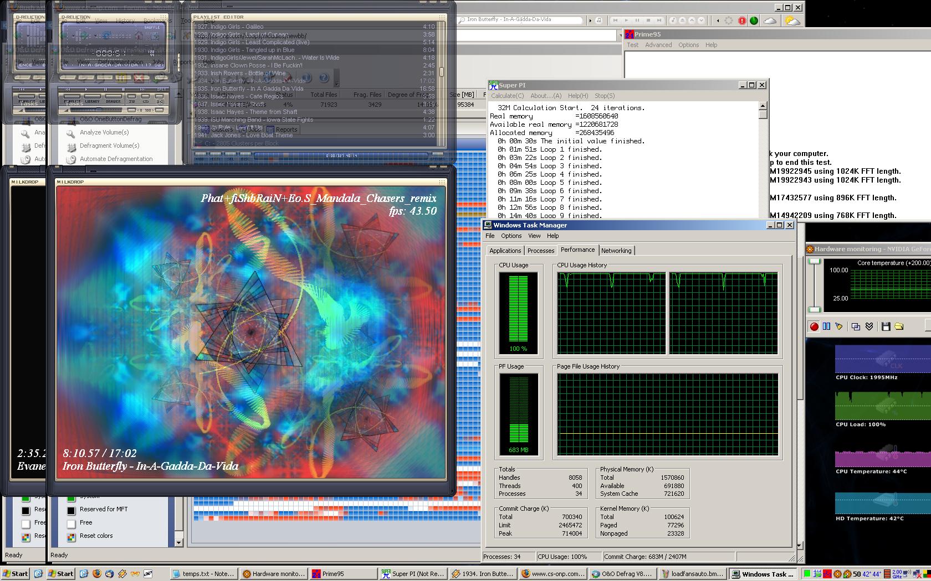Click the lower handle of the core temperature slider
The width and height of the screenshot is (931, 581).
[814, 309]
